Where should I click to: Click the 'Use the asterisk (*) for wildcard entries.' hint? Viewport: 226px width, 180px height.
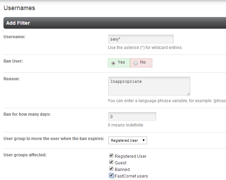pos(145,48)
